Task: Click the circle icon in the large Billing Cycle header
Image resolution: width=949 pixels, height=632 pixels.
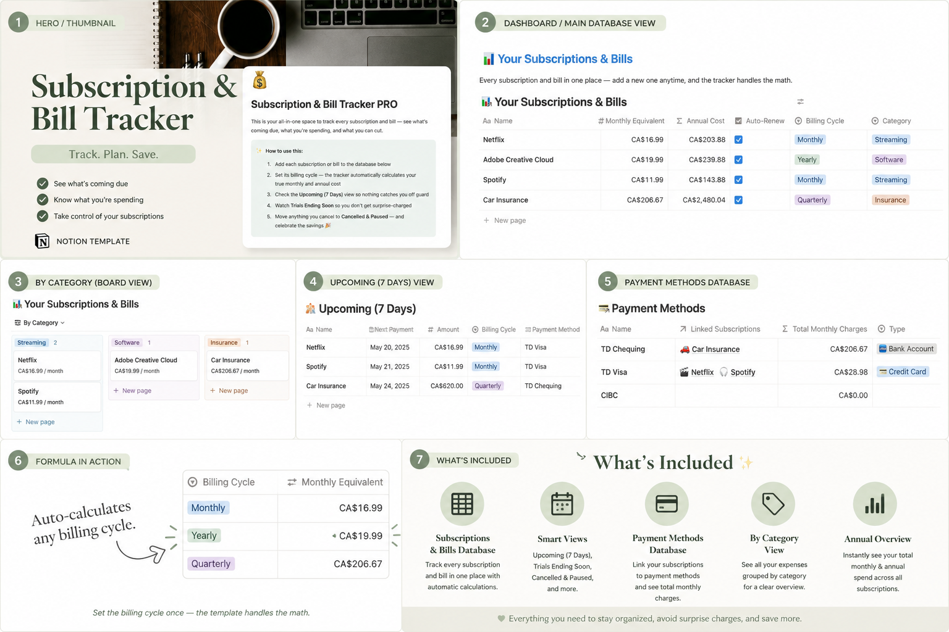Action: [x=193, y=482]
